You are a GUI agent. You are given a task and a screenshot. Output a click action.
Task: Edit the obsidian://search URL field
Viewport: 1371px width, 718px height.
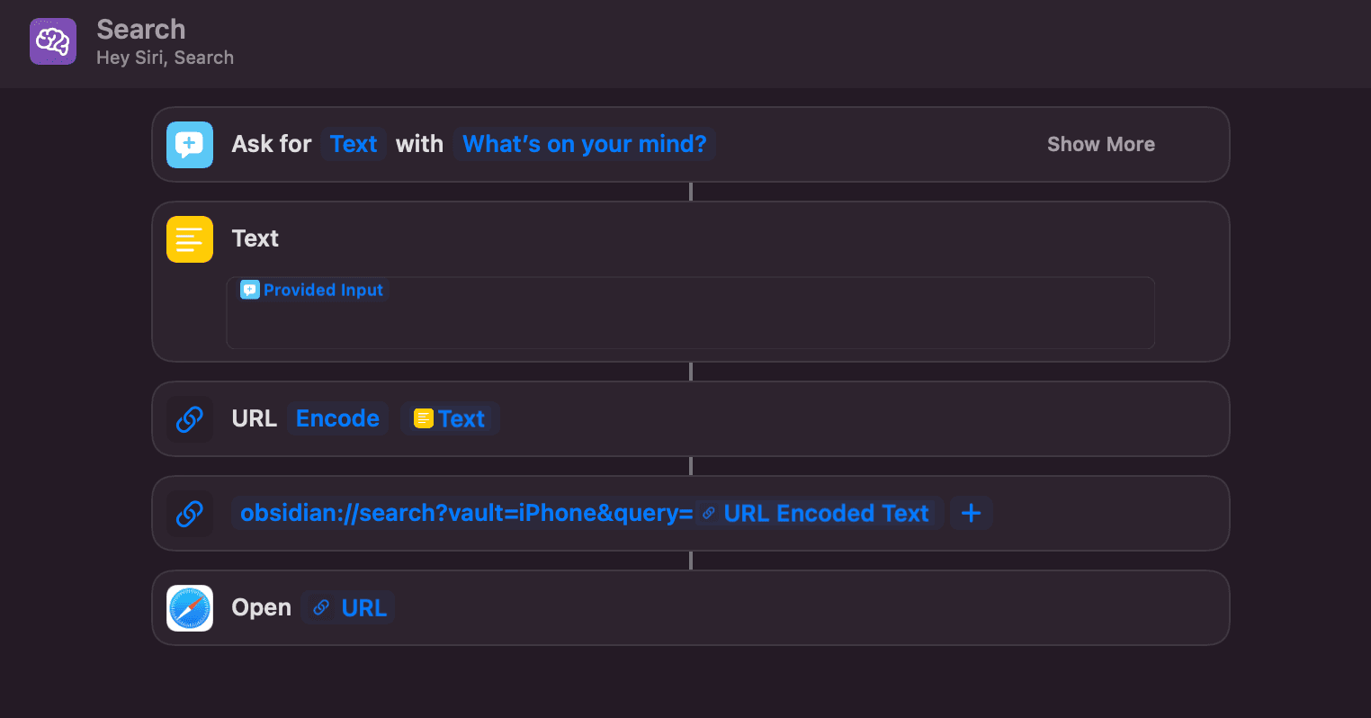pyautogui.click(x=467, y=513)
